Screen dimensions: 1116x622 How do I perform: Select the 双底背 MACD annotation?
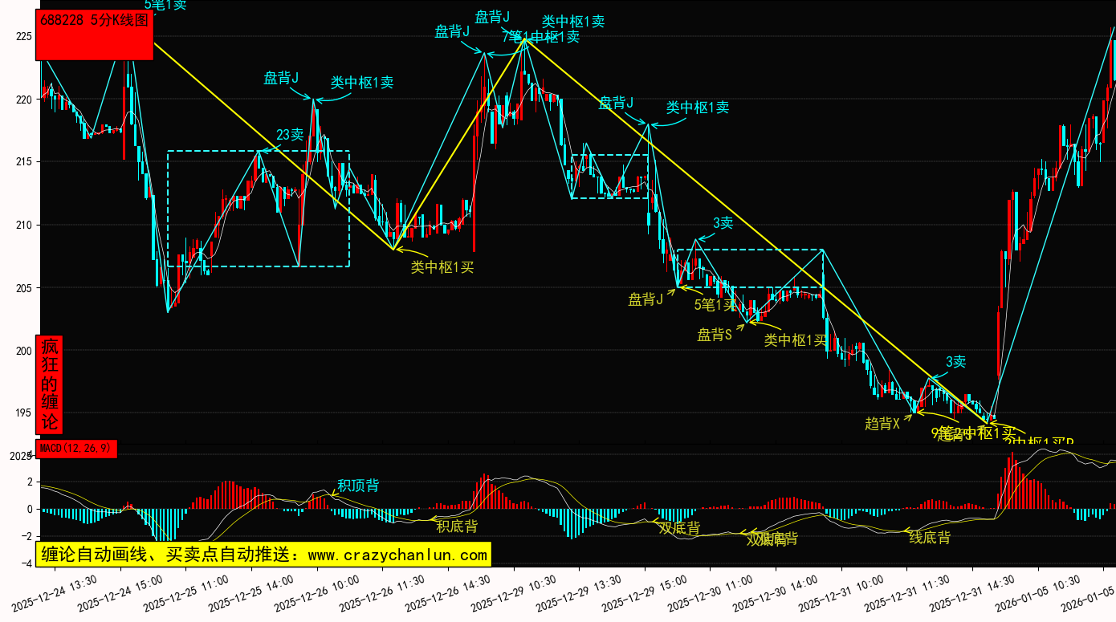tap(679, 527)
